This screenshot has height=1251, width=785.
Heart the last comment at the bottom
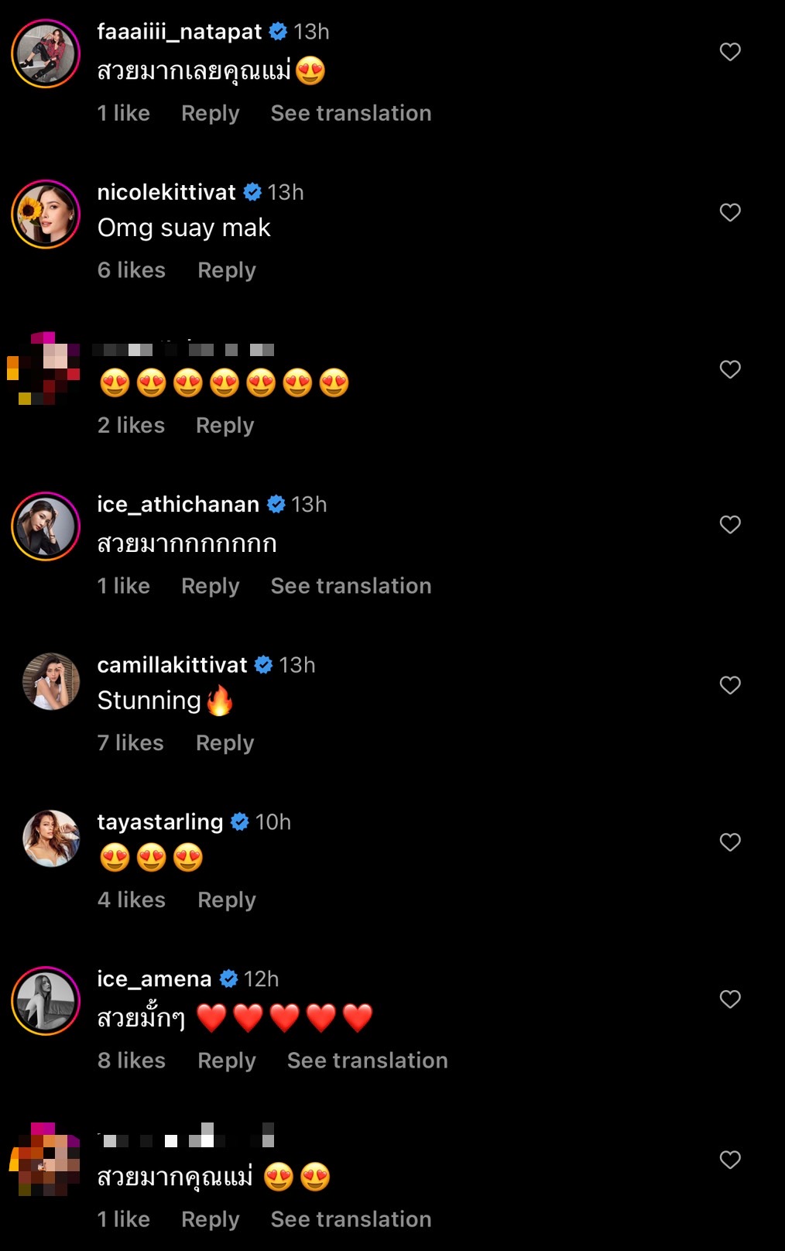(x=730, y=1159)
